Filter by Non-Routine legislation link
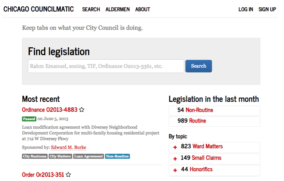This screenshot has width=284, height=181. pos(199,110)
